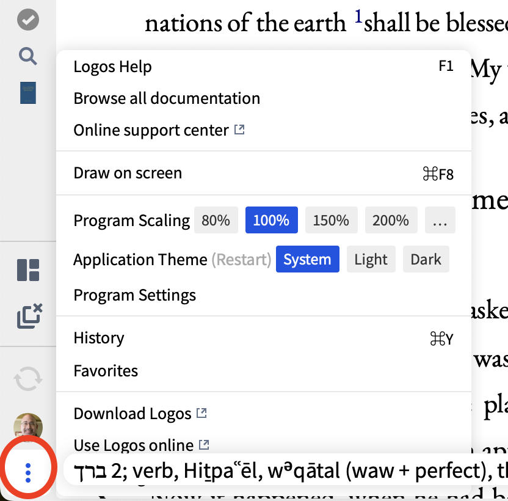Open the blue book resource thumbnail

28,93
